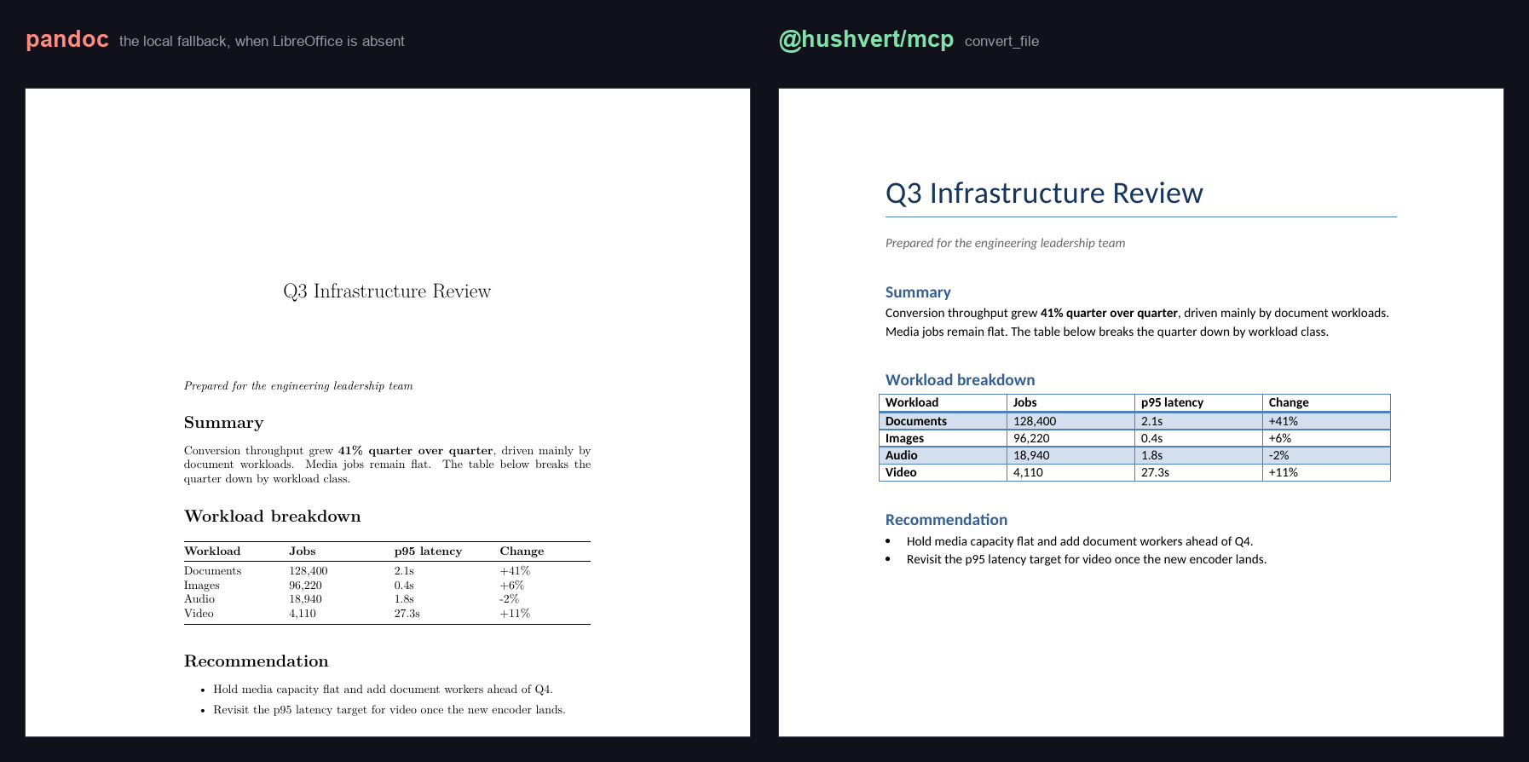Click 'p95 latency' column header in pandoc table

click(x=428, y=551)
